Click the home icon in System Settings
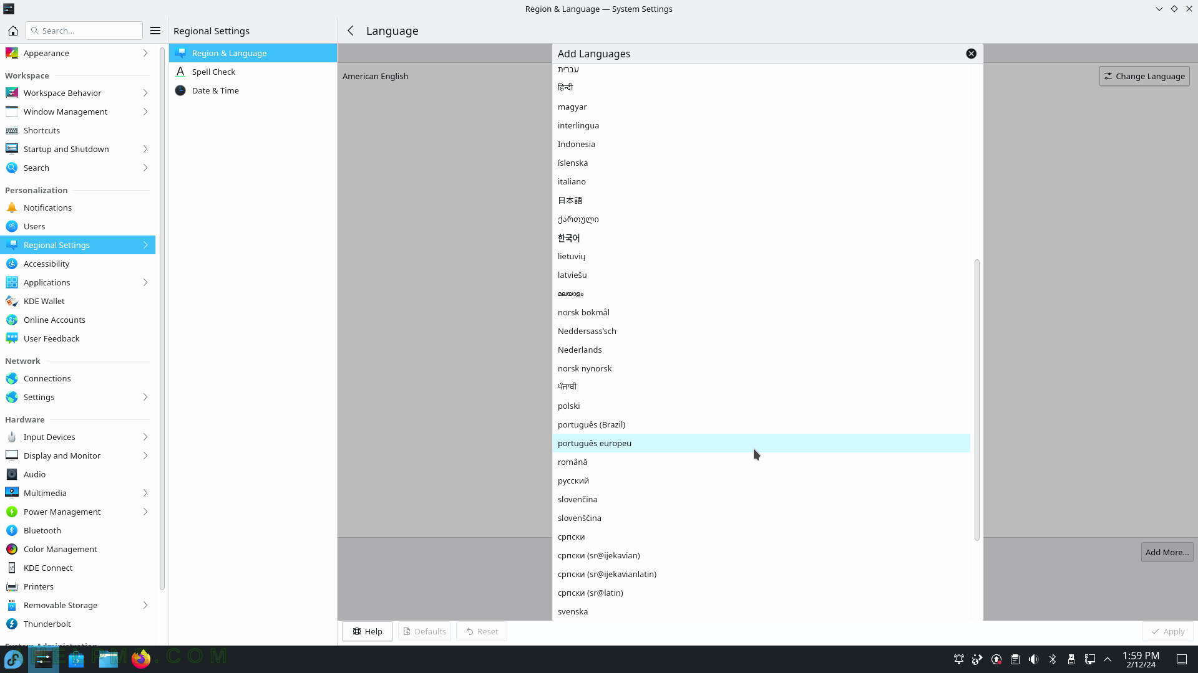Screen dimensions: 1198x673 pos(13,31)
